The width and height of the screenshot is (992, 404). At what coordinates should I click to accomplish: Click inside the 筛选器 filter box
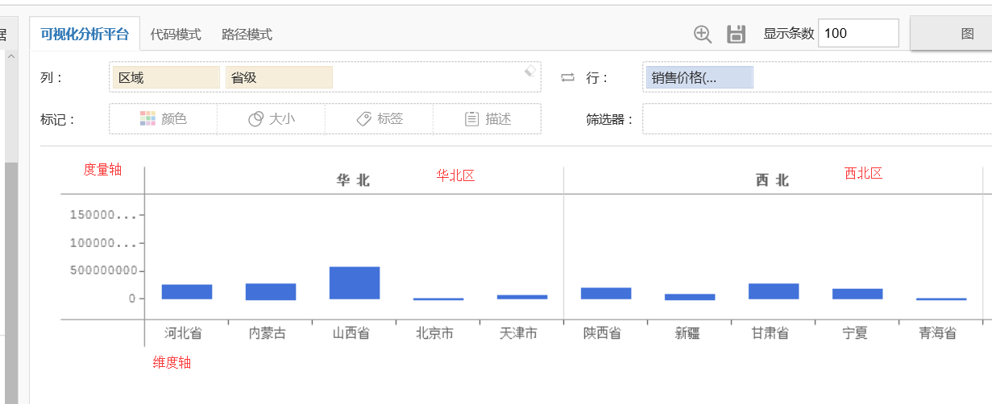816,119
